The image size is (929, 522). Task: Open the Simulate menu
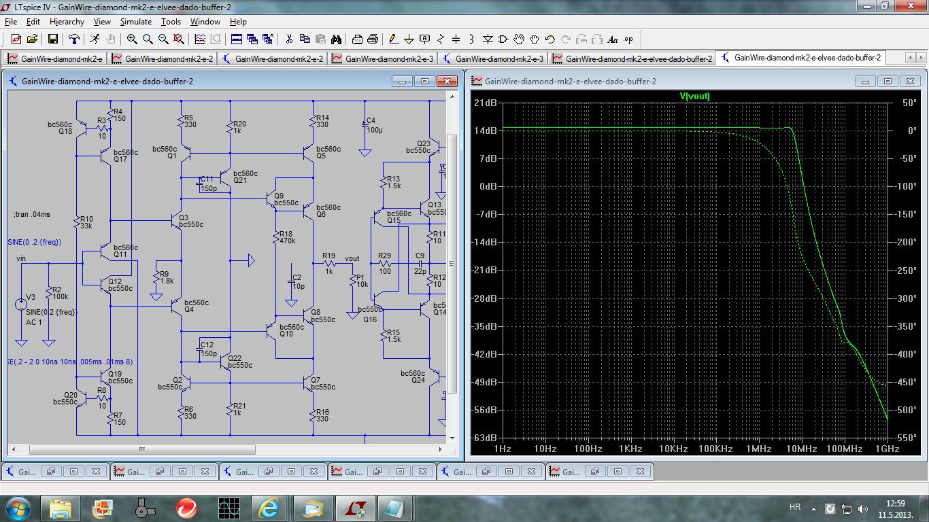(136, 22)
